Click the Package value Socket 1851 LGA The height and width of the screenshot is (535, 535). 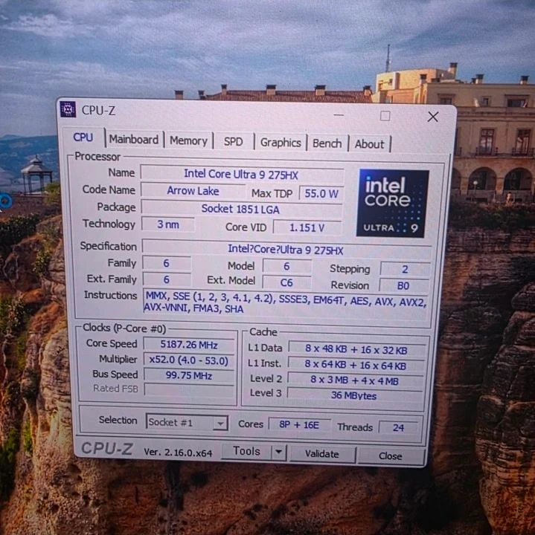(x=241, y=209)
